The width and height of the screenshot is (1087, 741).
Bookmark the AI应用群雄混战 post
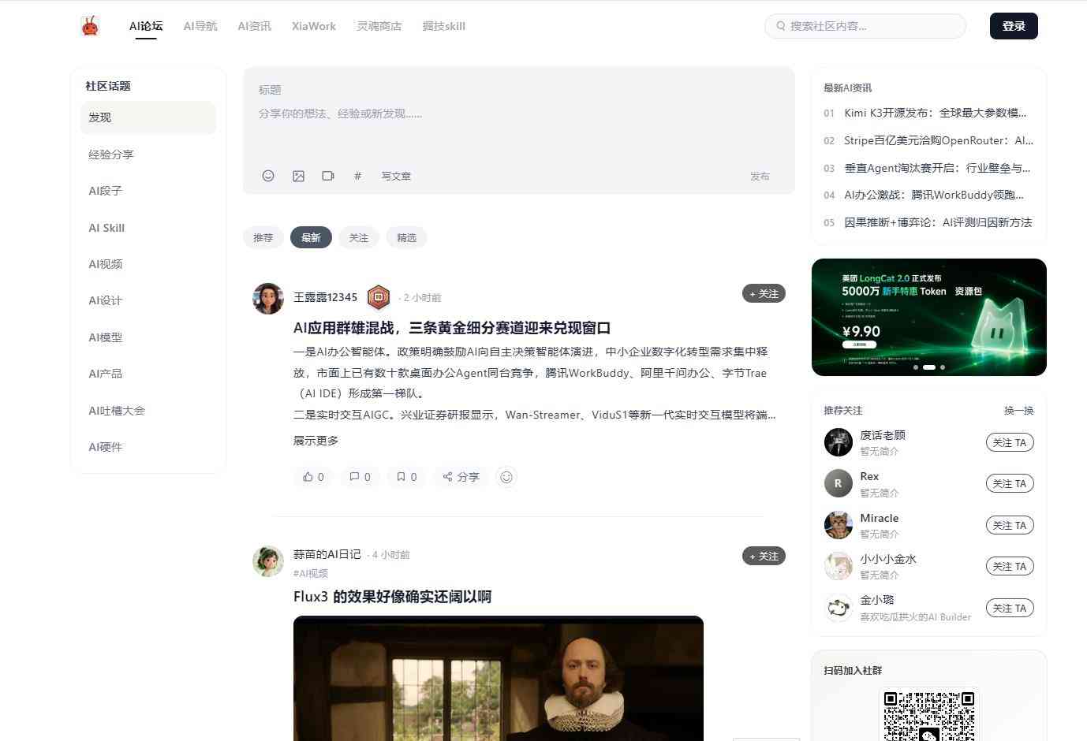pos(406,477)
